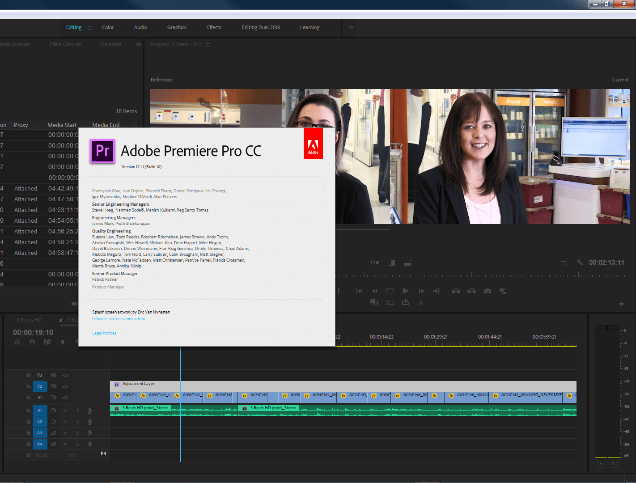Click Adobe logo in About dialog
636x483 pixels.
tap(313, 144)
